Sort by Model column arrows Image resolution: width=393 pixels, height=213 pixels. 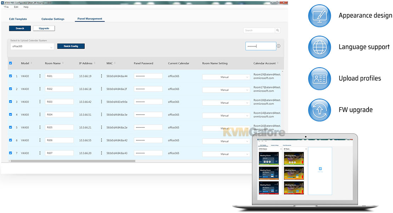tap(31, 63)
